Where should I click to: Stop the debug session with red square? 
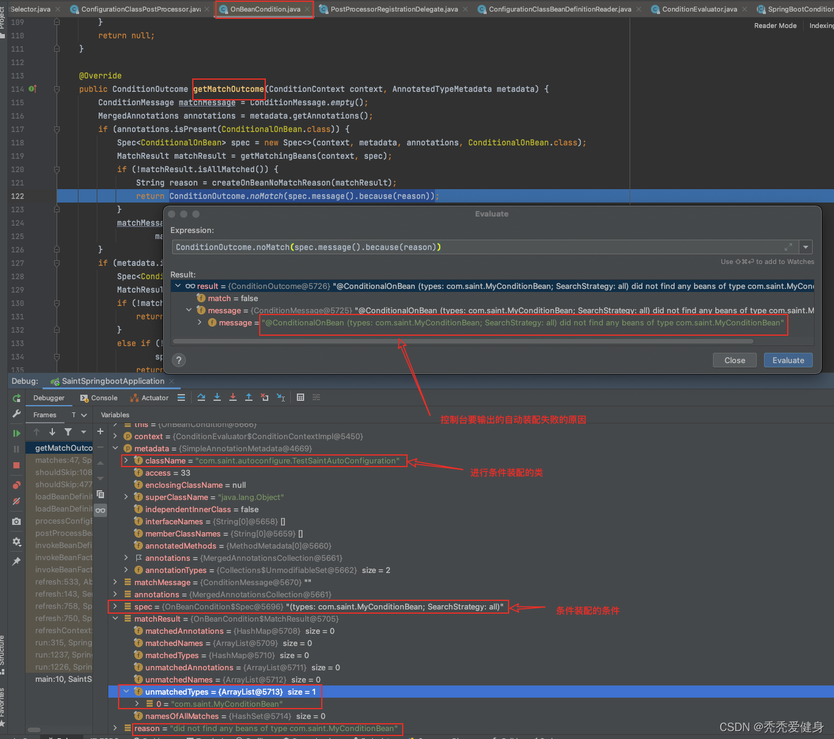16,465
